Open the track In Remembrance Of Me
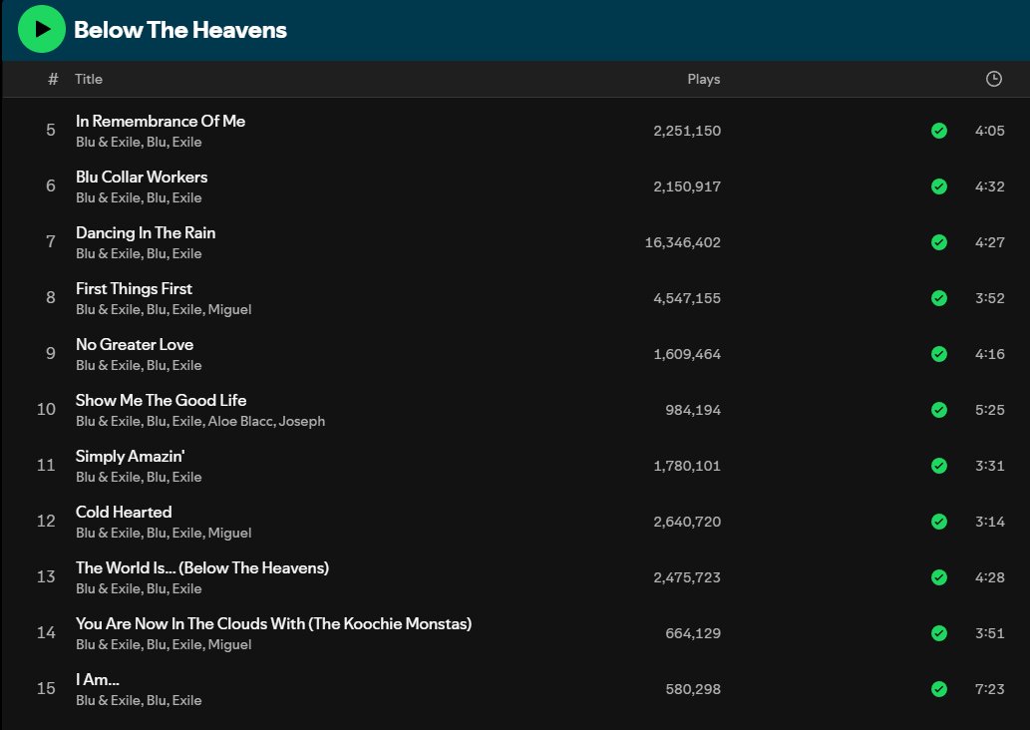This screenshot has width=1030, height=730. click(161, 121)
